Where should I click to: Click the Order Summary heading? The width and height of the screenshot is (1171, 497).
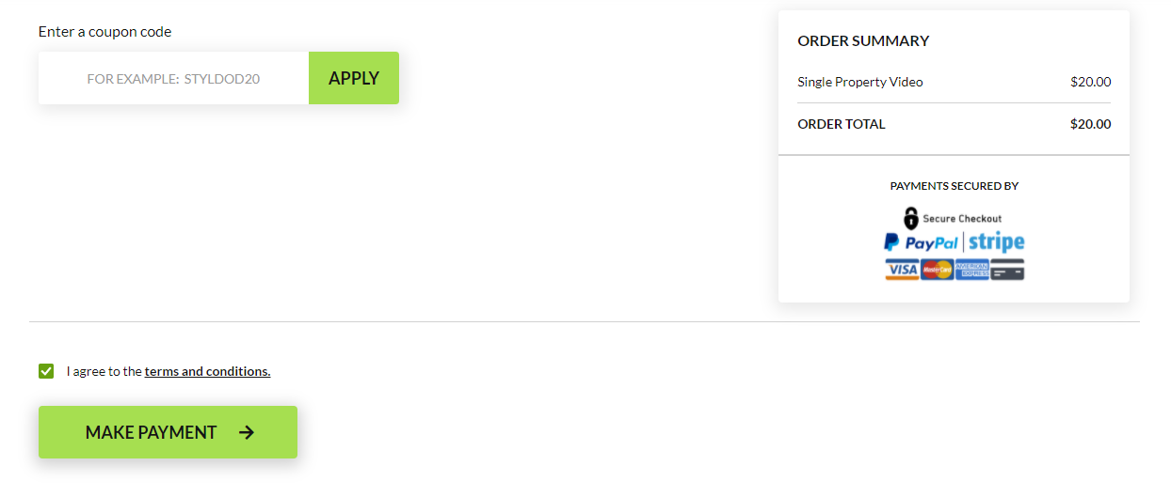863,40
